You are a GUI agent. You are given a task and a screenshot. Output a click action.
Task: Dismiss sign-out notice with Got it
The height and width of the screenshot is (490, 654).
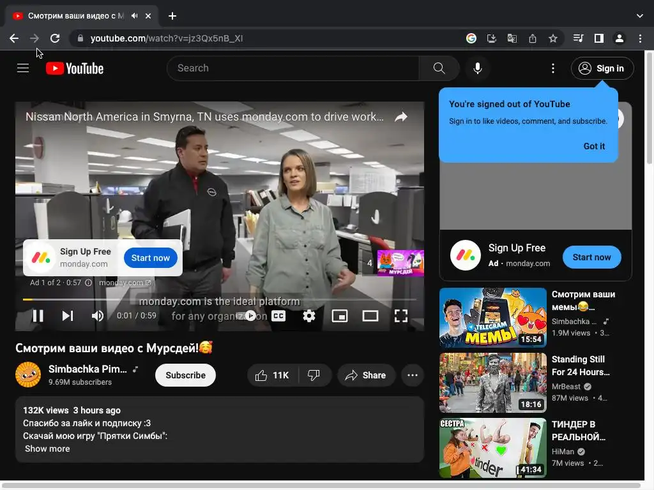pyautogui.click(x=594, y=146)
